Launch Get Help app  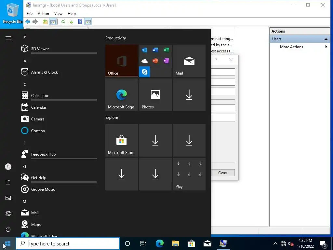click(x=59, y=177)
